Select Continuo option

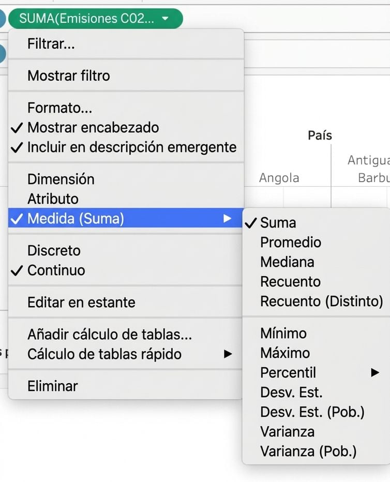[x=126, y=270]
